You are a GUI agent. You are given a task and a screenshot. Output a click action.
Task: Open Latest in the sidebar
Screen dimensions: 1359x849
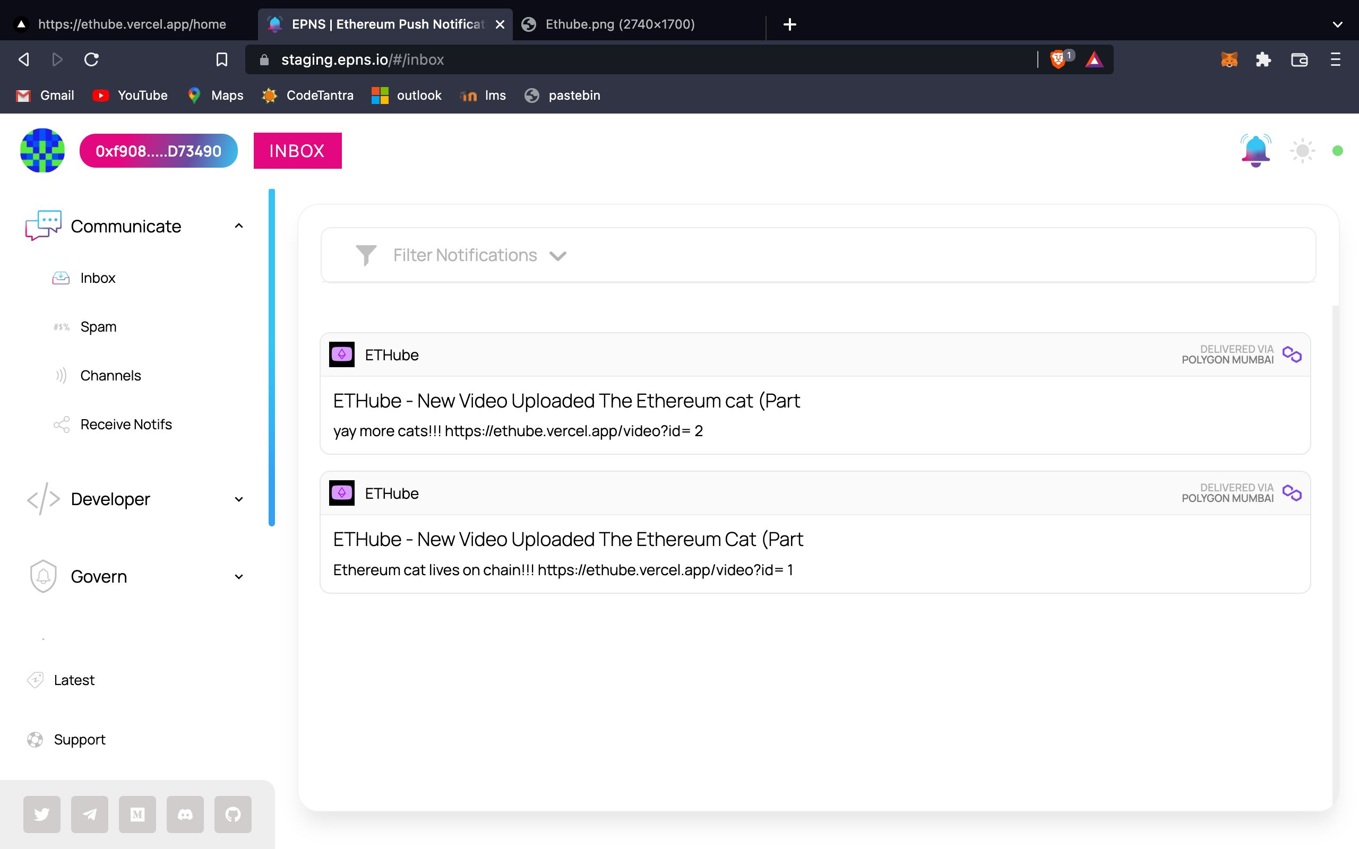point(74,680)
